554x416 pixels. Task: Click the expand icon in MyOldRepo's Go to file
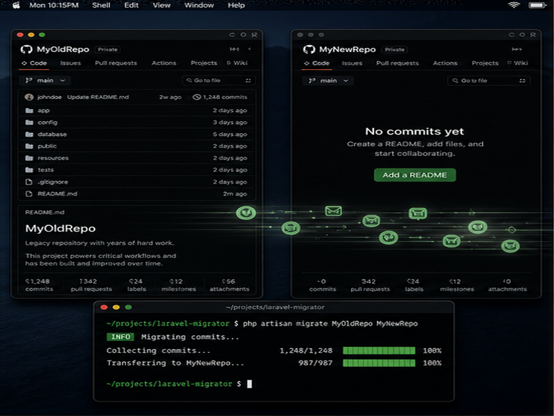[x=248, y=80]
